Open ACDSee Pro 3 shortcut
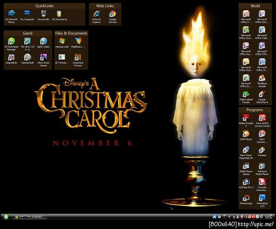 coord(246,183)
